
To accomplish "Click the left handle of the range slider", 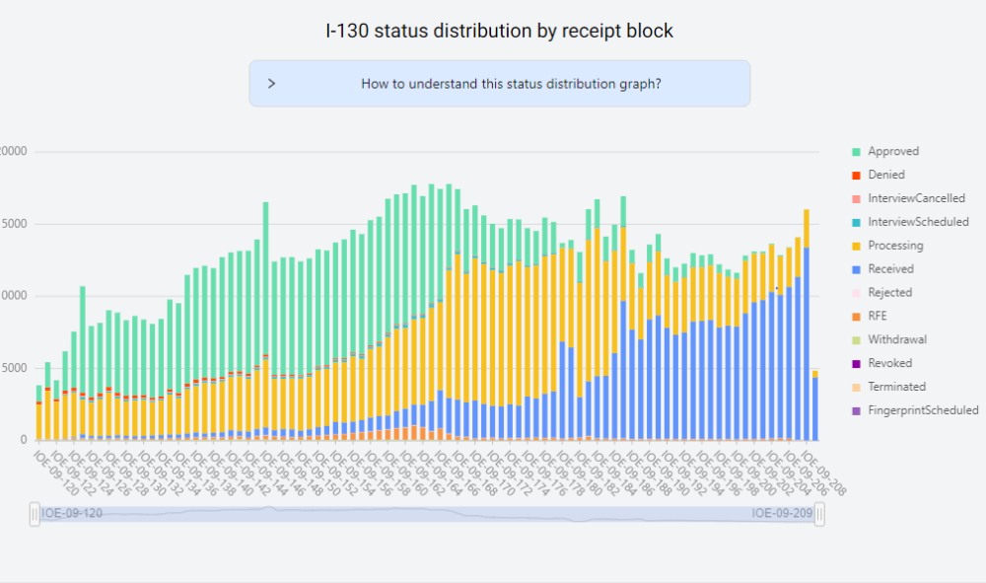I will pyautogui.click(x=35, y=514).
